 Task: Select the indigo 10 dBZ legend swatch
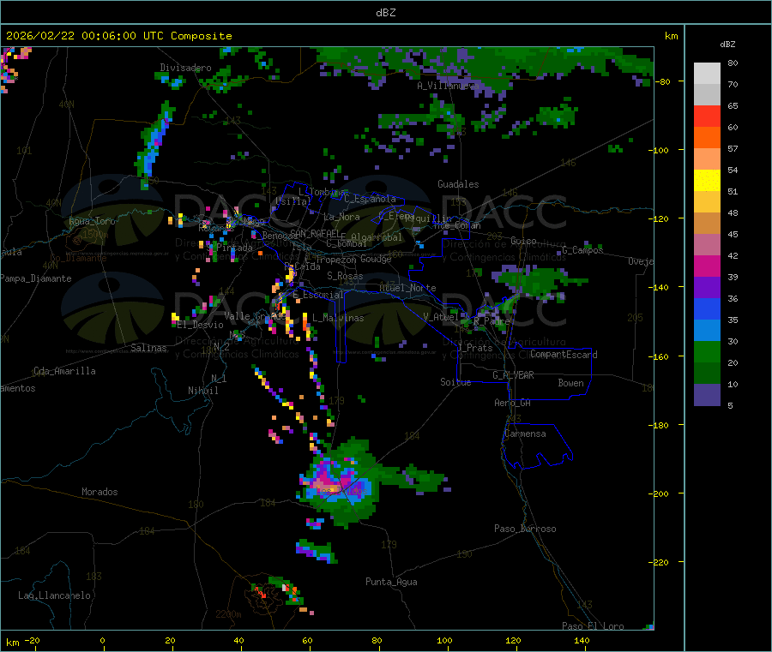[707, 394]
